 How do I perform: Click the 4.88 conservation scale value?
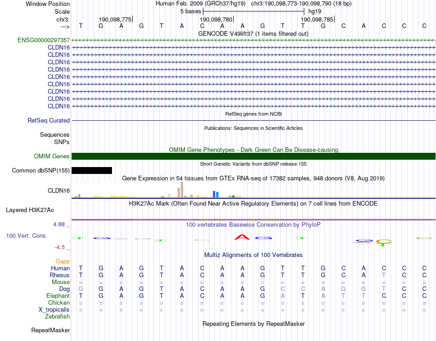[x=59, y=224]
